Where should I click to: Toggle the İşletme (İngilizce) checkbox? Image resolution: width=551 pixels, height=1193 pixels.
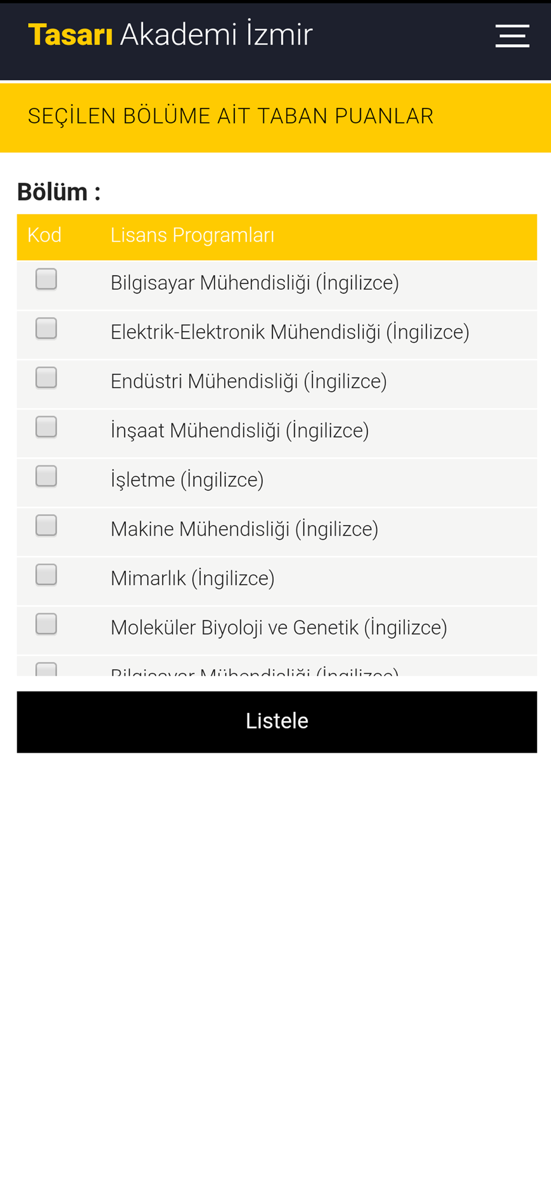coord(46,477)
